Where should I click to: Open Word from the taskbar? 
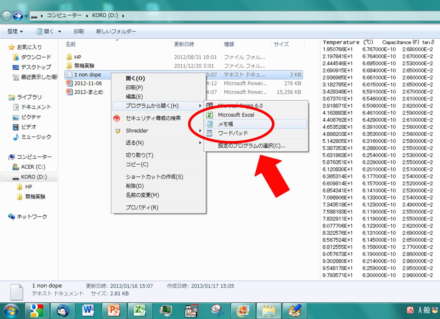[88, 310]
